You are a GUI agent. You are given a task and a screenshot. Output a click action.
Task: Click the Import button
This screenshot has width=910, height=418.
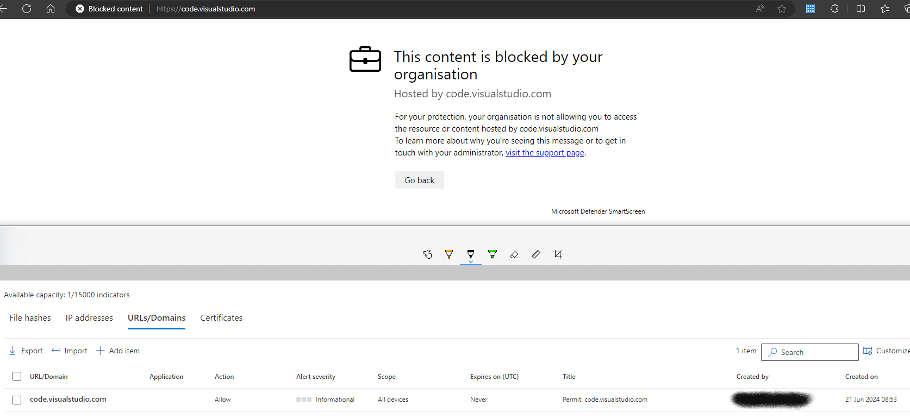pyautogui.click(x=69, y=351)
